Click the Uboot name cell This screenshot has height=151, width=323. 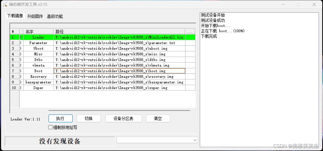pos(38,48)
